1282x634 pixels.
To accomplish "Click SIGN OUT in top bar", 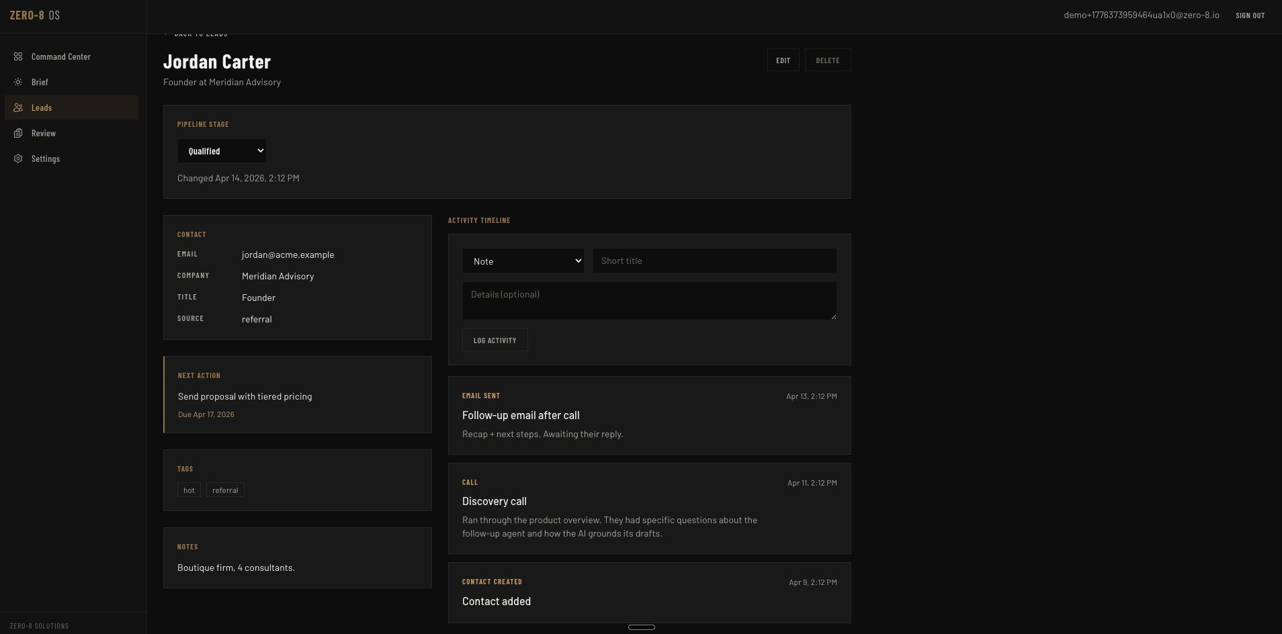I will [1250, 15].
